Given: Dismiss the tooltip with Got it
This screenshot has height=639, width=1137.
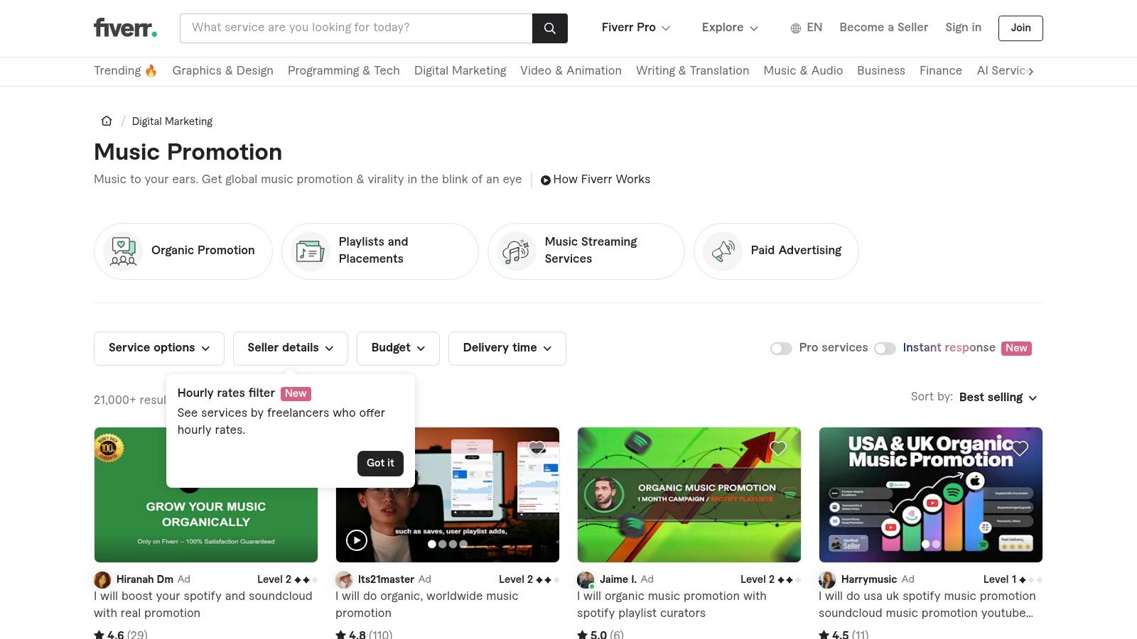Looking at the screenshot, I should click(x=380, y=463).
